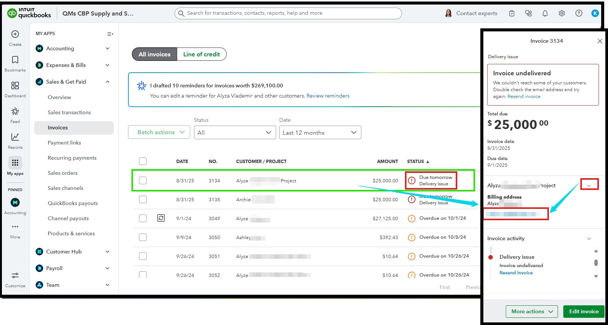Click the Invoice activity scrollbar thumb

point(596,263)
